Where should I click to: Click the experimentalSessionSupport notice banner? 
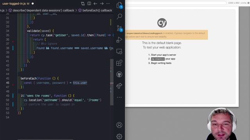[166, 35]
